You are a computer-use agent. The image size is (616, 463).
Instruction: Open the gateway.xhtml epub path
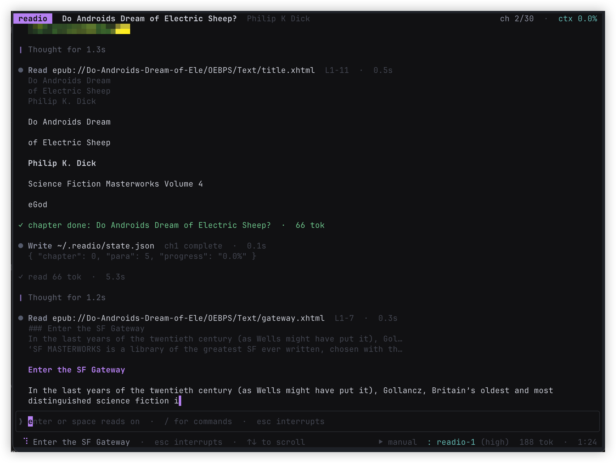[x=188, y=318]
